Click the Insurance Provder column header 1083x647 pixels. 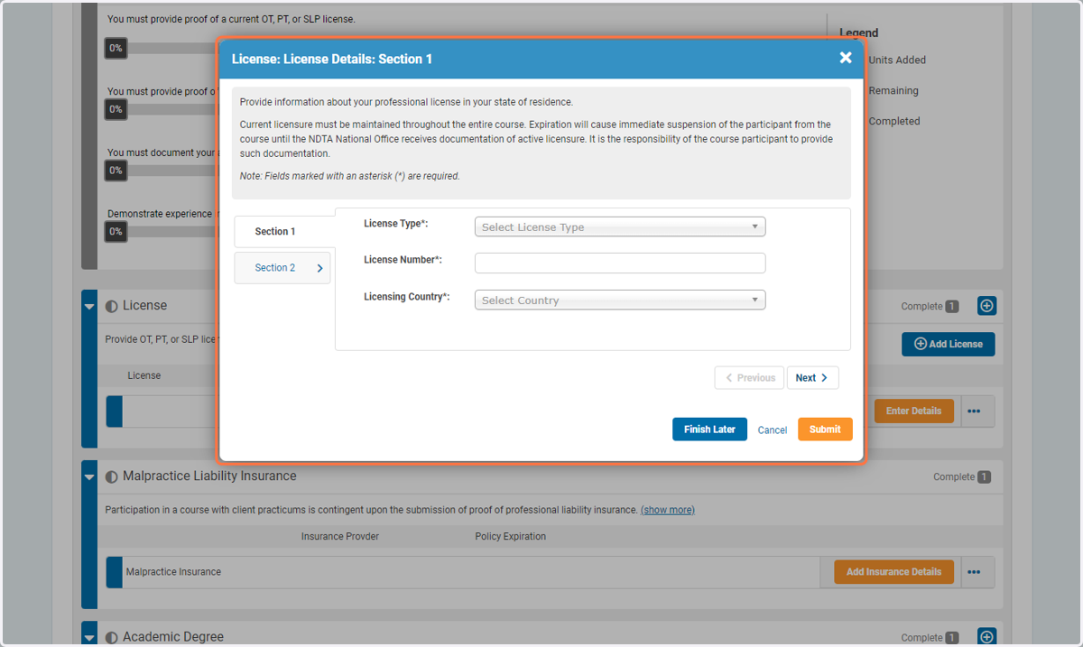coord(340,536)
